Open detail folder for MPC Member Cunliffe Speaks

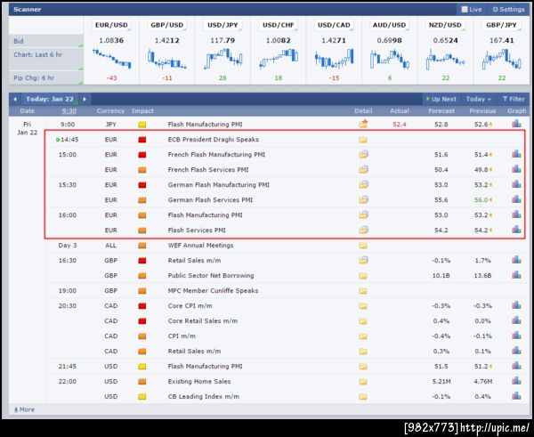(363, 291)
